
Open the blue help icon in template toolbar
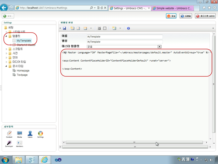(x=129, y=28)
